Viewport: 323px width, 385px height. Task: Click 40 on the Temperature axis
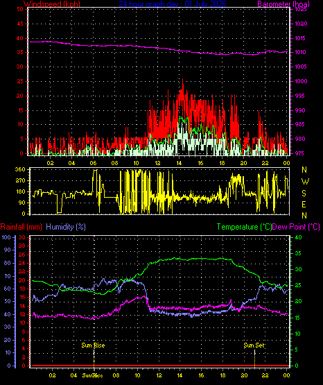point(298,237)
